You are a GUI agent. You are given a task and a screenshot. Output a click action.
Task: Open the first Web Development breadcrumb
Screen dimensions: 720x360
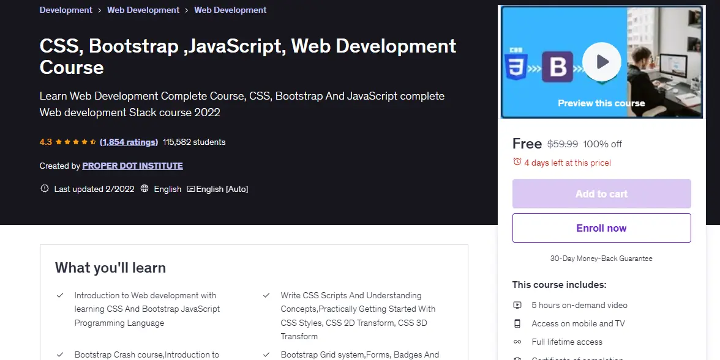coord(143,10)
